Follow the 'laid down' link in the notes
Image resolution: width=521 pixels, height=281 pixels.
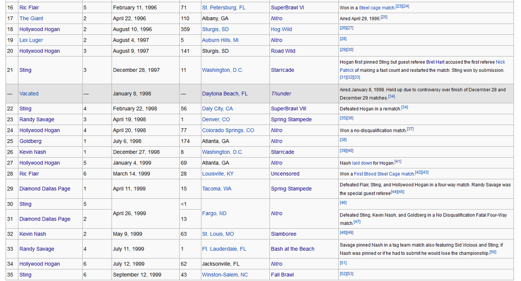tap(362, 163)
